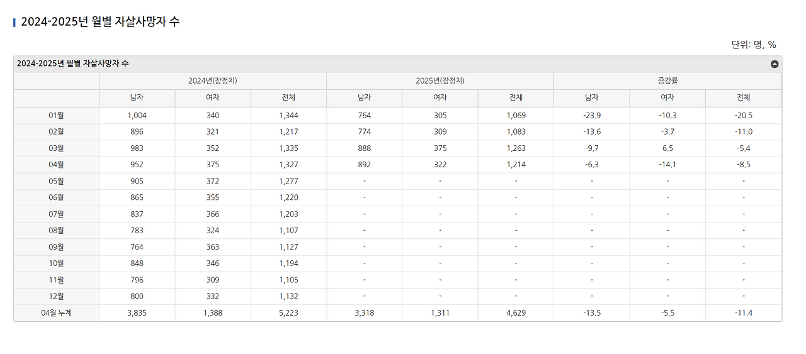Click the page heading 2024-2025년 월별 자살사망자 수
Screen dimensions: 806x354
100,22
